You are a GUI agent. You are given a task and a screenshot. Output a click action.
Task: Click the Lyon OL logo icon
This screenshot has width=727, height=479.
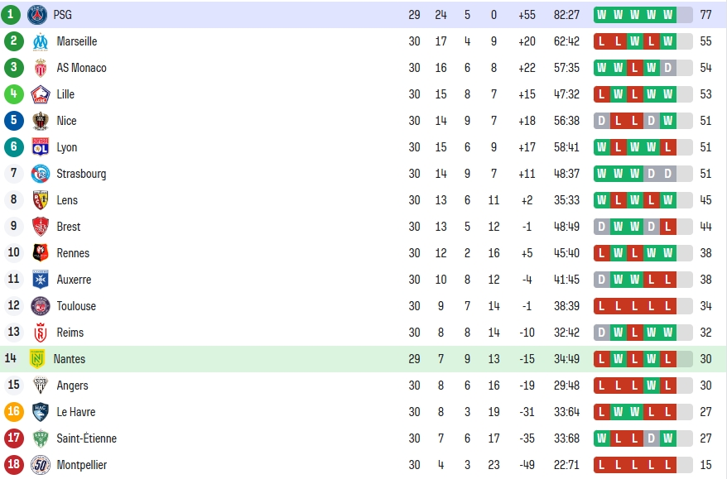point(41,147)
